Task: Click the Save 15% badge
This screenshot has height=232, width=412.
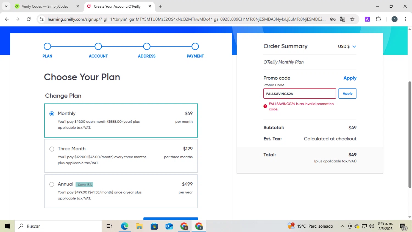Action: (85, 185)
